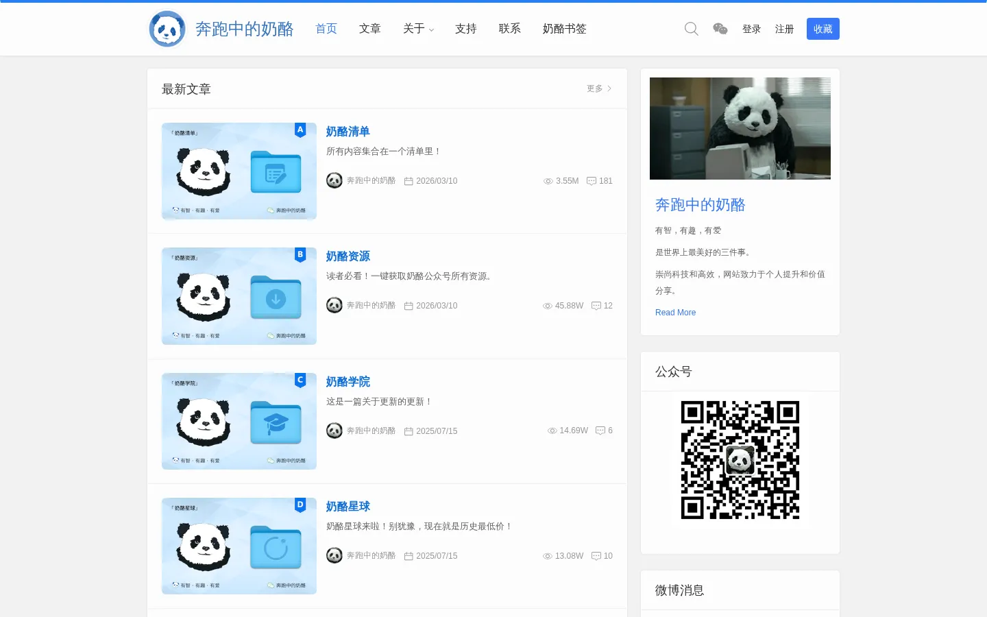The image size is (987, 617).
Task: Open the 奶酪清单 article title
Action: tap(348, 132)
